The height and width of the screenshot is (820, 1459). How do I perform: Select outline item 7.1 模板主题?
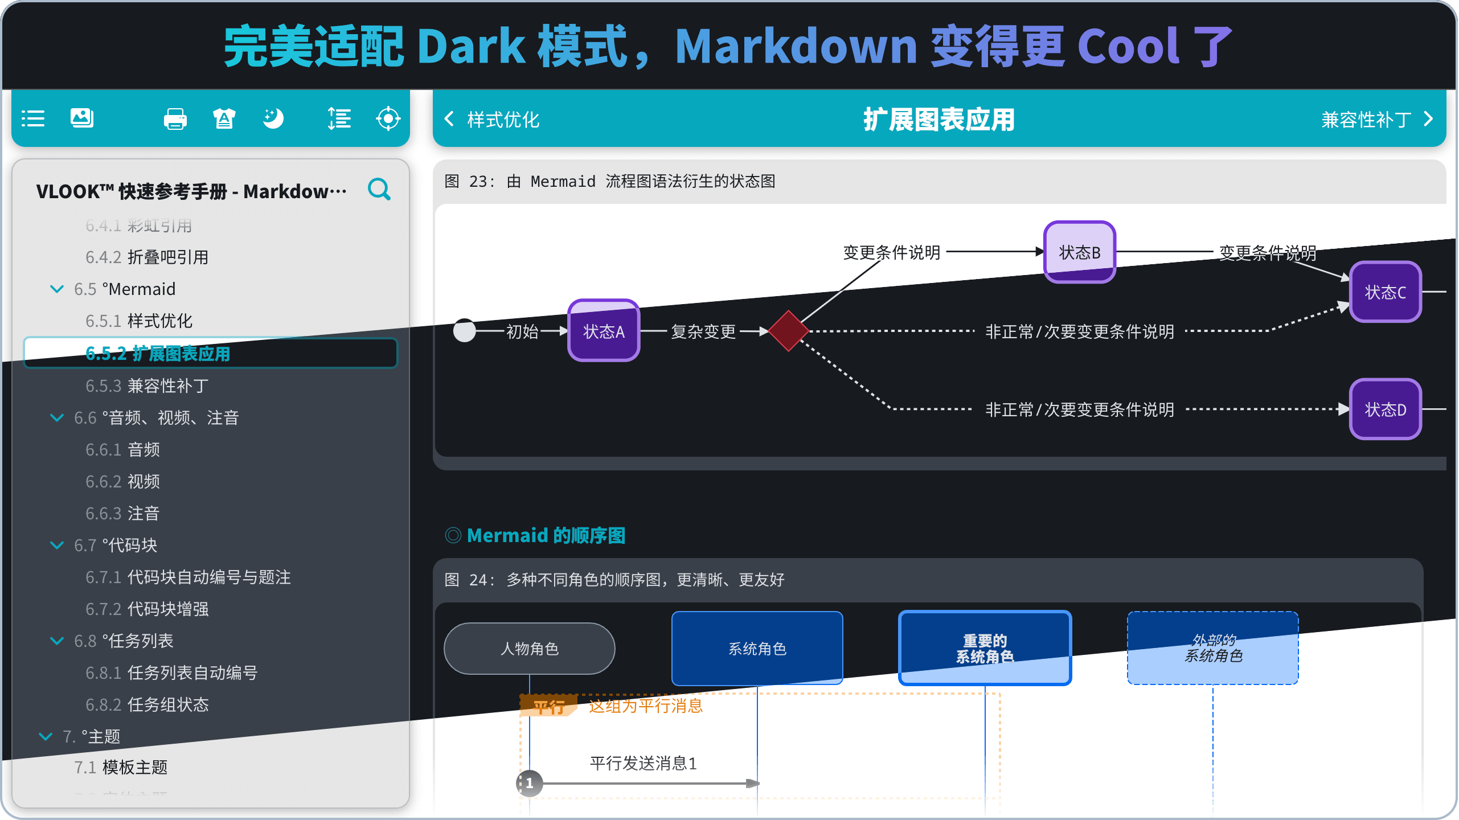click(x=121, y=767)
